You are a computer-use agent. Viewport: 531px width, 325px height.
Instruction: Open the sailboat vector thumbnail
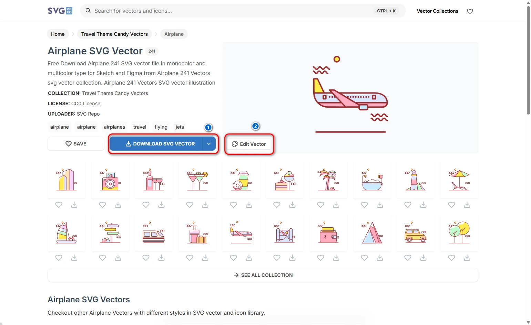(x=66, y=233)
